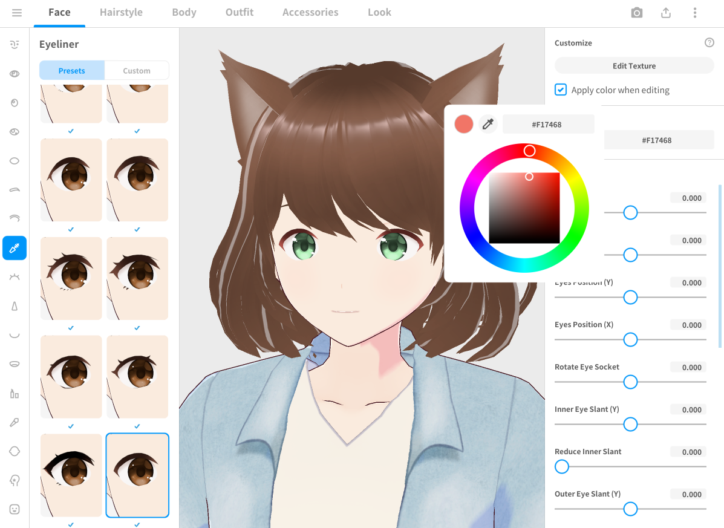Click the help question mark icon
724x528 pixels.
(709, 43)
